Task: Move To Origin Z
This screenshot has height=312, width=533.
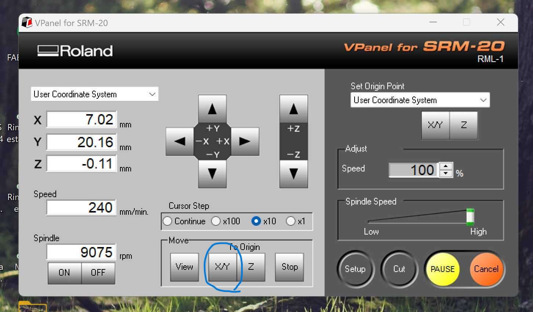Action: pyautogui.click(x=251, y=267)
